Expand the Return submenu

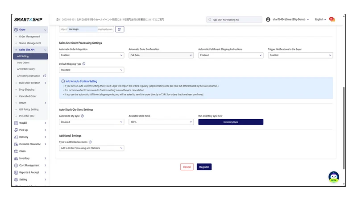(46, 103)
